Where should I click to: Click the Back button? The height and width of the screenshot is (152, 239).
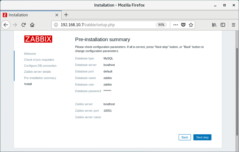coord(185,137)
